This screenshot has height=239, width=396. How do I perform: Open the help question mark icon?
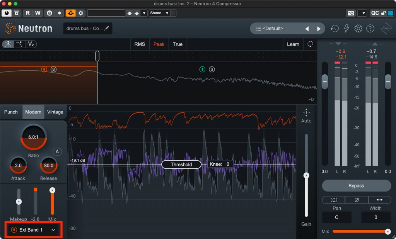pyautogui.click(x=370, y=29)
